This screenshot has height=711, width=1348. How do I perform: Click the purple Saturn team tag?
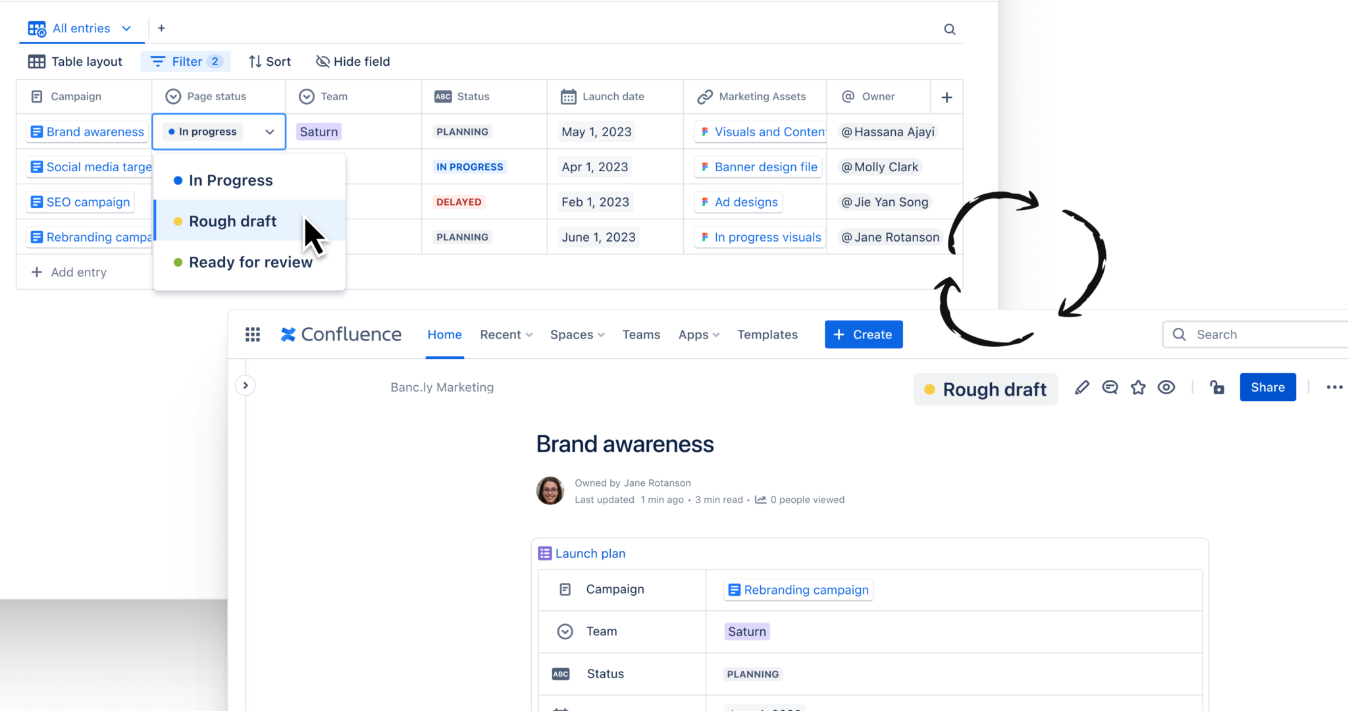(x=319, y=132)
